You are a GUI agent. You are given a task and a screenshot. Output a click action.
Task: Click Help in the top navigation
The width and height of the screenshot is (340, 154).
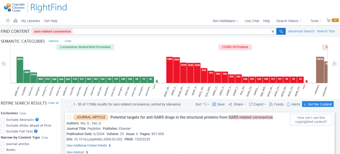click(267, 21)
